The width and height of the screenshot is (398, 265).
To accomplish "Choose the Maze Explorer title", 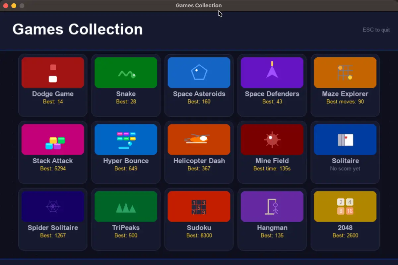I will point(345,94).
